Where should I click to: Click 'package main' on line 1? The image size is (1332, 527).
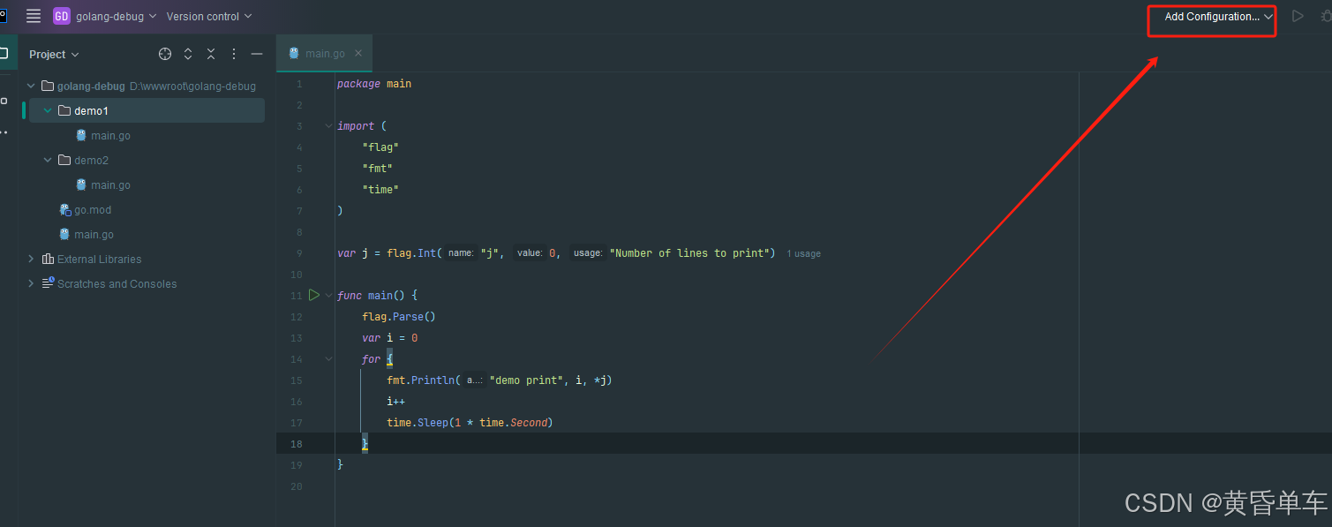(x=374, y=84)
